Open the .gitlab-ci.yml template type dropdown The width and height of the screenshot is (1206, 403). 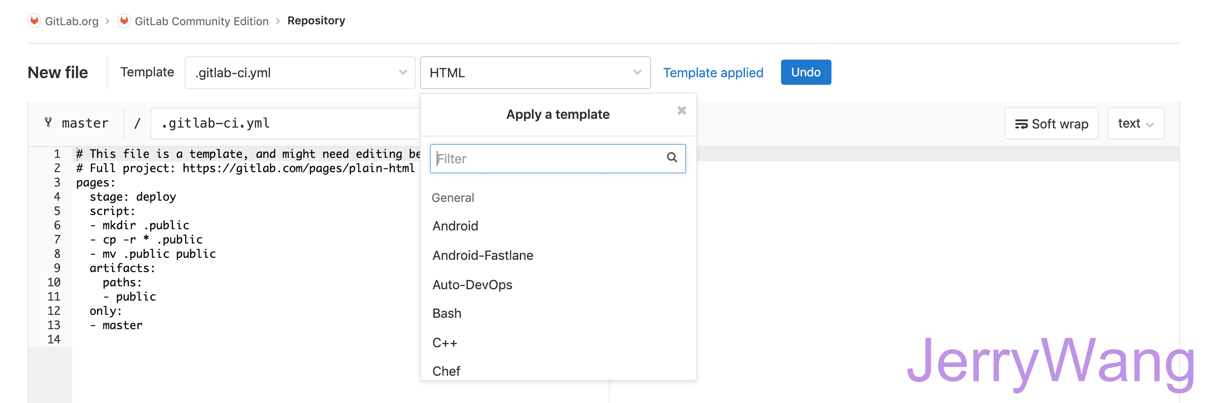click(x=300, y=73)
